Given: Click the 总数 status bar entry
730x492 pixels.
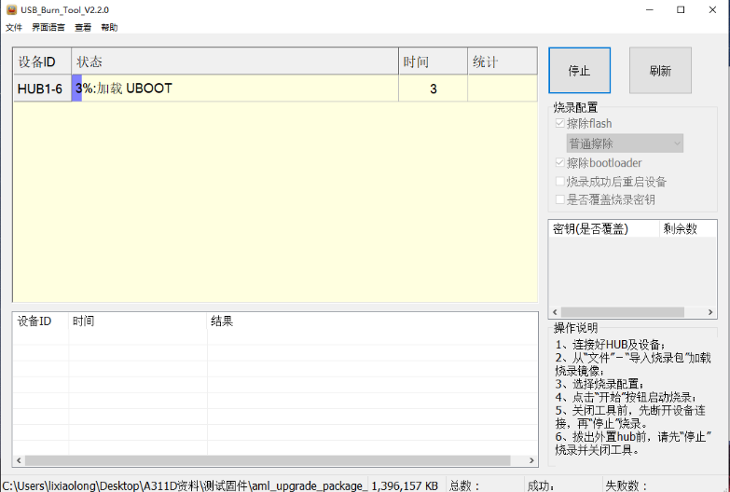Looking at the screenshot, I should click(464, 486).
